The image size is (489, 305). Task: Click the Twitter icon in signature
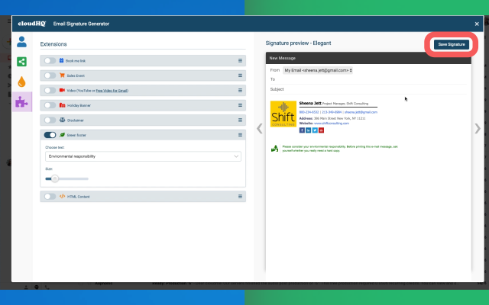[315, 130]
